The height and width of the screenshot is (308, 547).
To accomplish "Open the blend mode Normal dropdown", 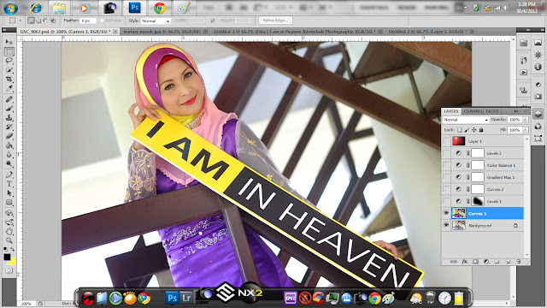I will coord(465,120).
